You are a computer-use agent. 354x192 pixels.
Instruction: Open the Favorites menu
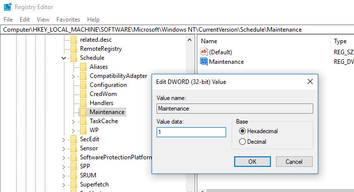pyautogui.click(x=68, y=20)
